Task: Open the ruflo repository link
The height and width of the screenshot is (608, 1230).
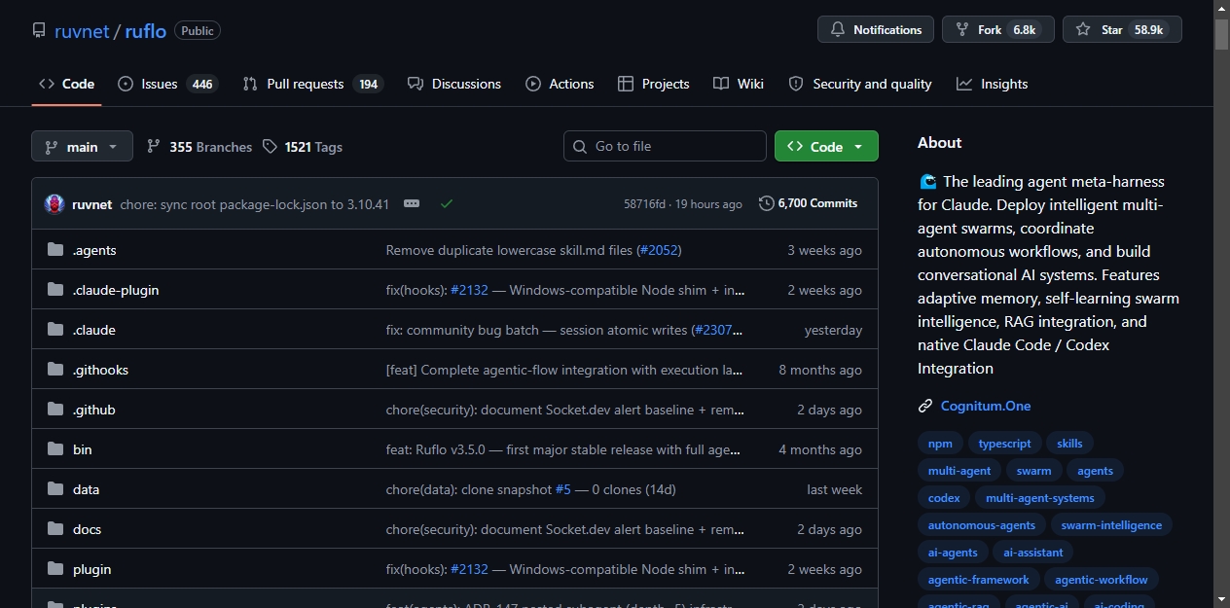Action: (146, 30)
